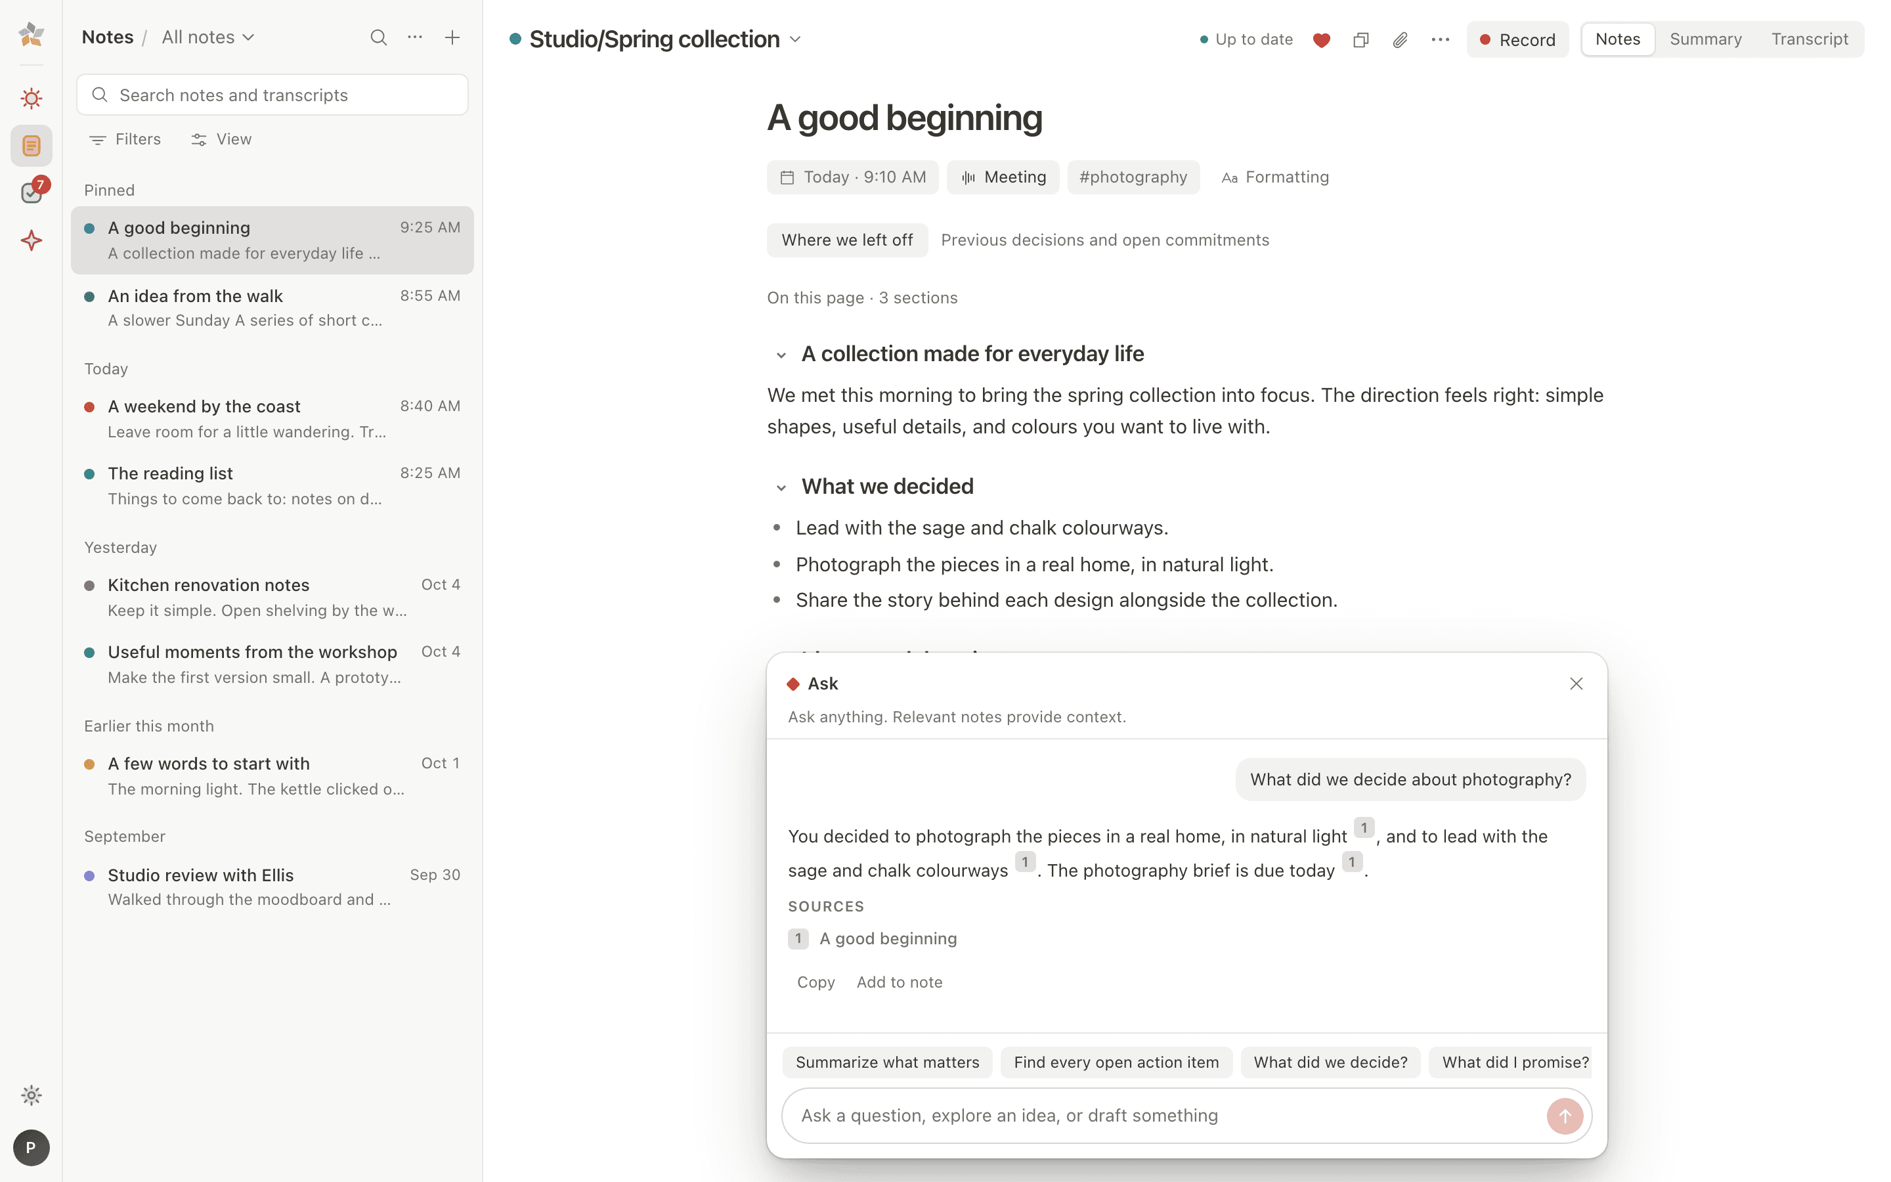Open settings gear in left rail
Screen dimensions: 1891x1182
(32, 1095)
